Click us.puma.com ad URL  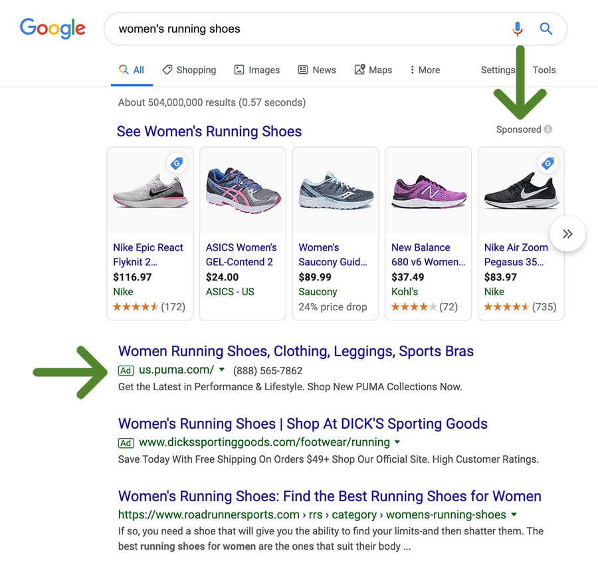click(176, 370)
